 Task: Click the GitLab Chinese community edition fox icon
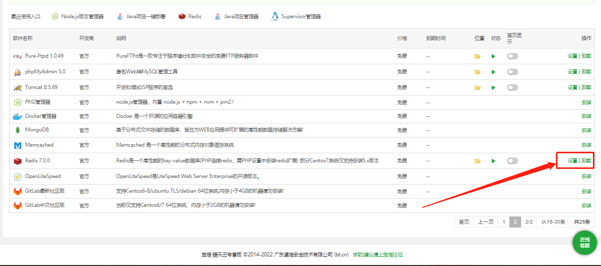tap(18, 205)
